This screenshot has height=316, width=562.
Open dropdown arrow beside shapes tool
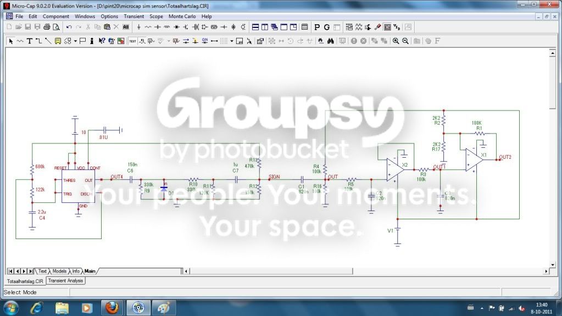[x=75, y=41]
